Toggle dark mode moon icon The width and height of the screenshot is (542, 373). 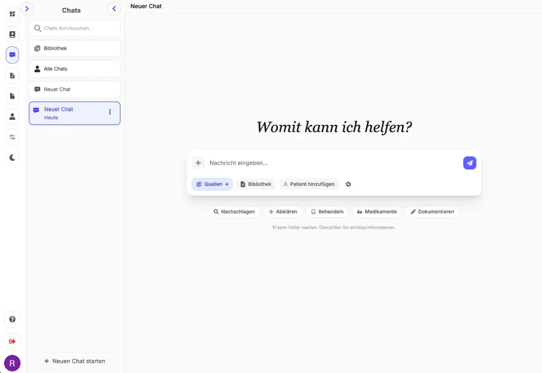pos(12,157)
